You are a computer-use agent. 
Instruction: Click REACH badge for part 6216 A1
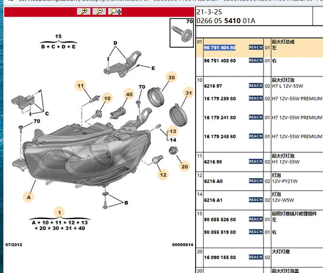(256, 200)
